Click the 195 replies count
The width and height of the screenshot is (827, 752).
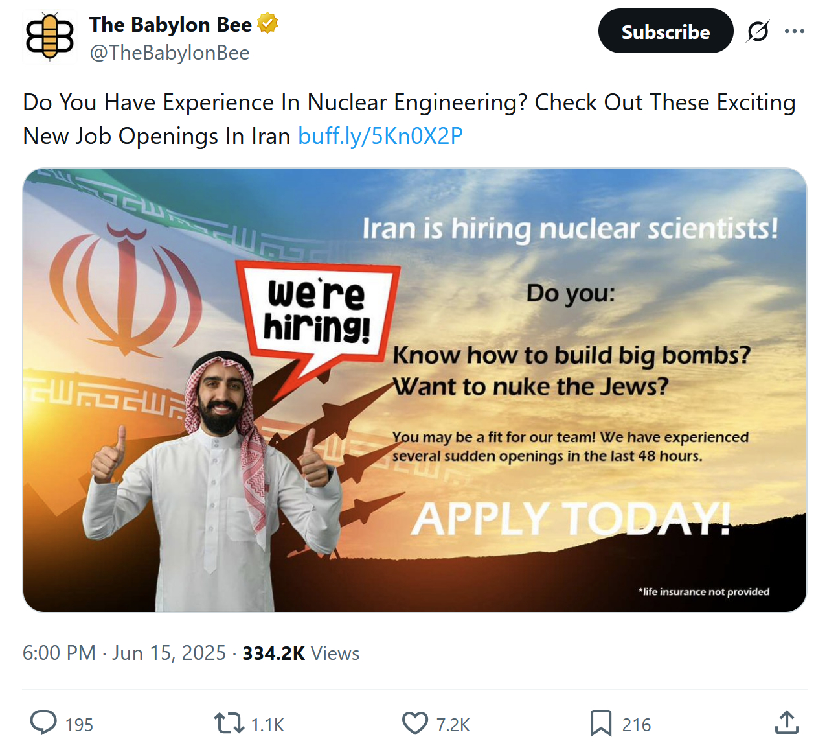click(x=79, y=725)
